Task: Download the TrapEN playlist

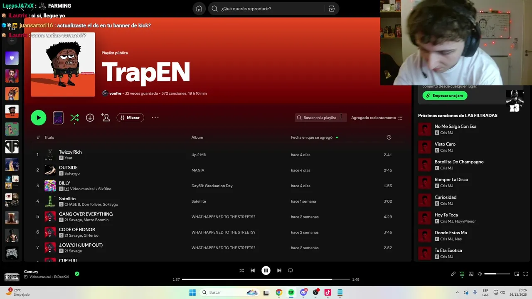Action: click(90, 118)
